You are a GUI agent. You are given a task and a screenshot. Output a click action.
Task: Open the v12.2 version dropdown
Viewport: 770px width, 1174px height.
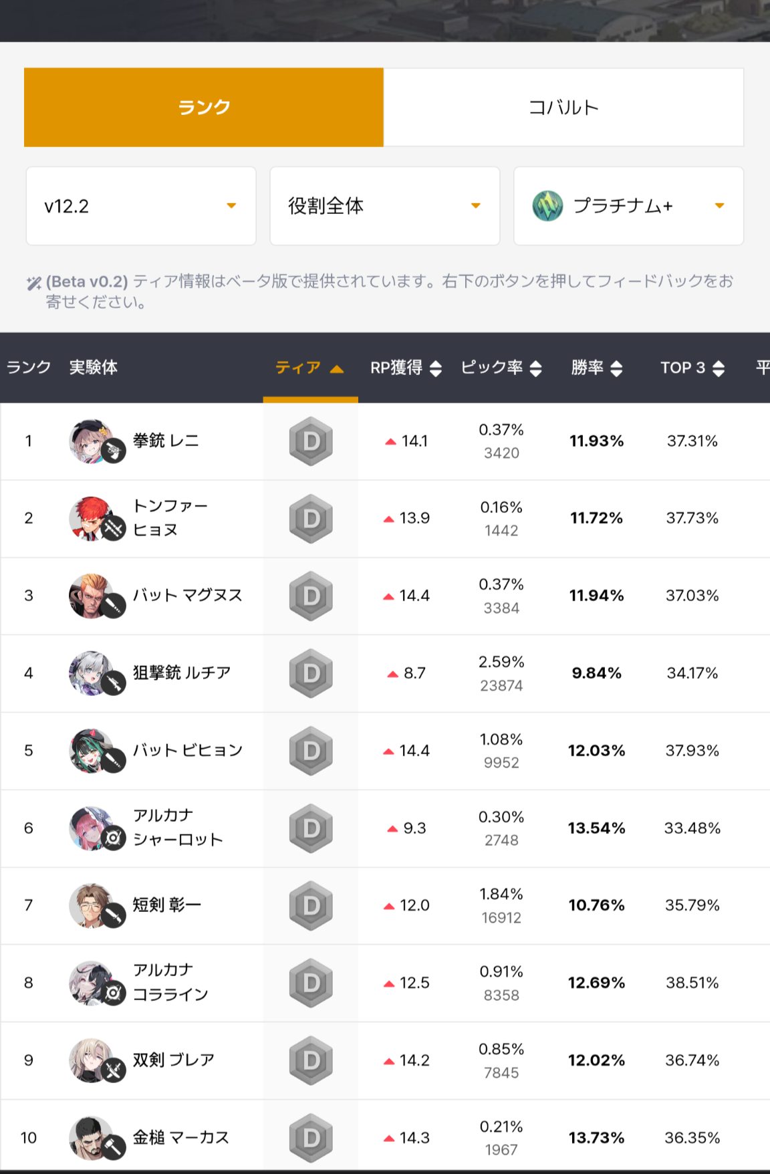(141, 206)
